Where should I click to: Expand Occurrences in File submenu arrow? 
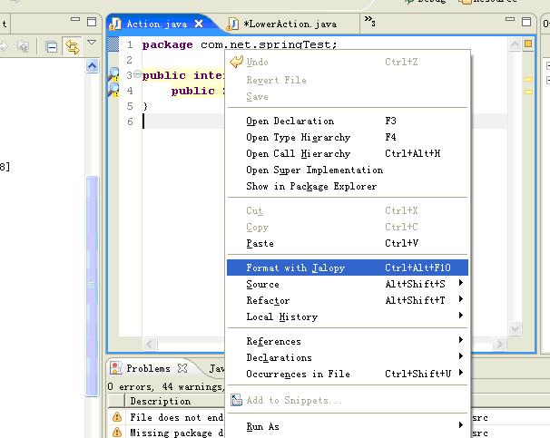[461, 372]
